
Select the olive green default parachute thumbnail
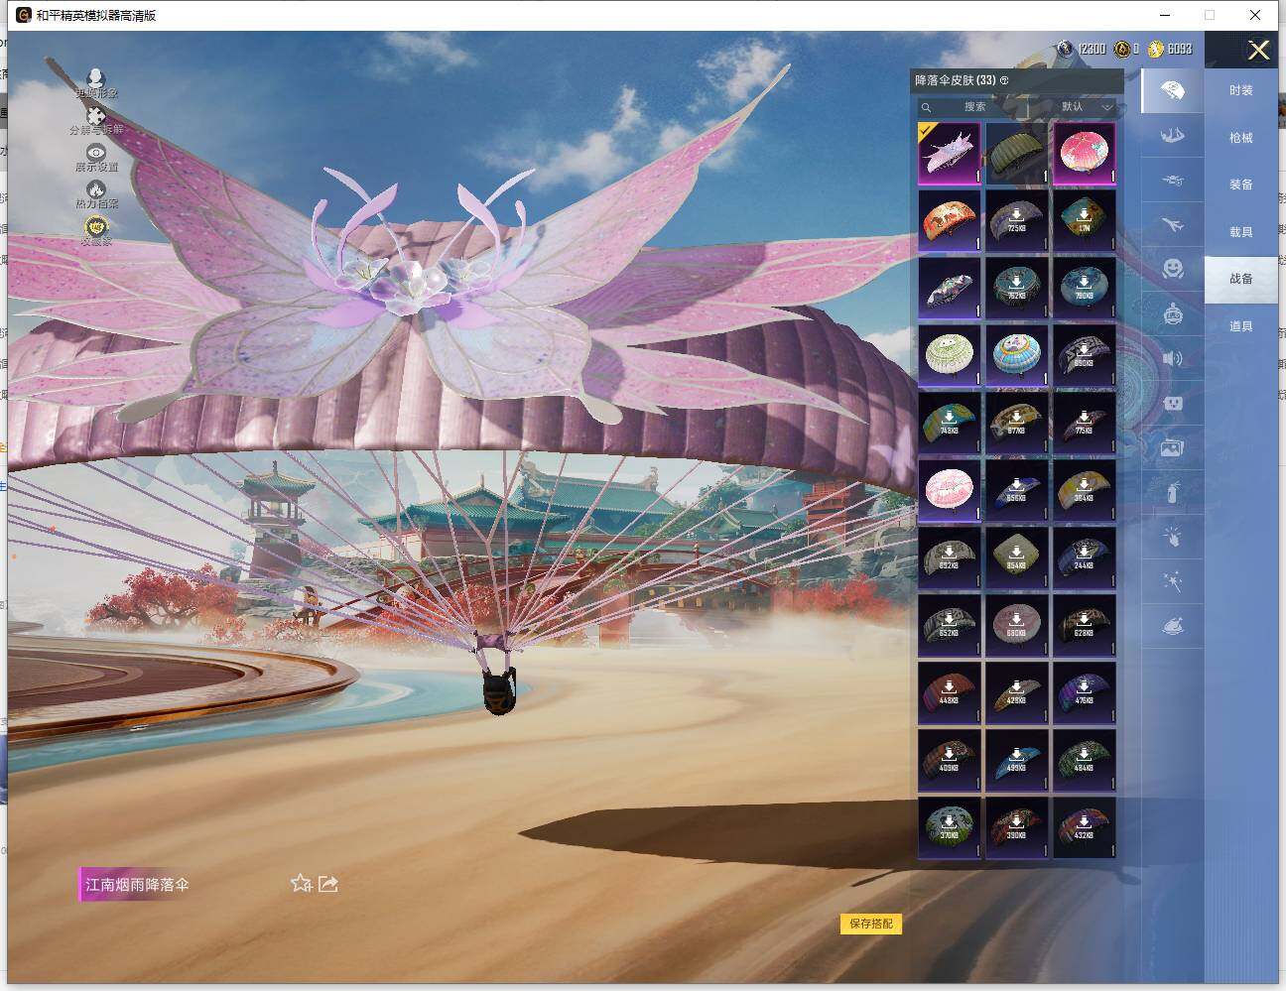pos(1017,154)
